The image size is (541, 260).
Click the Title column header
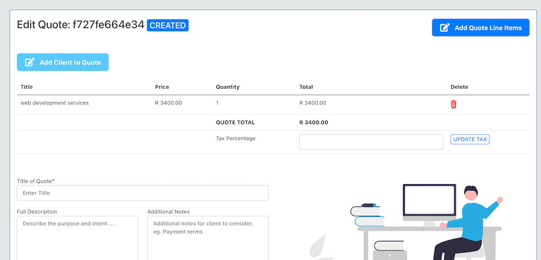click(x=27, y=87)
